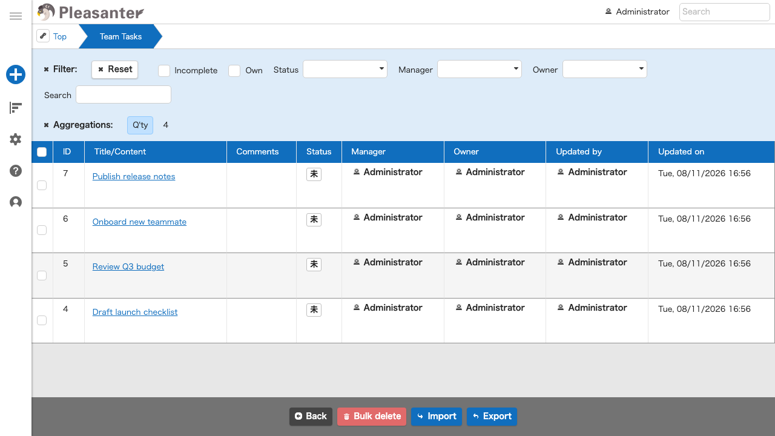Check the row for Draft launch checklist
The height and width of the screenshot is (436, 775).
click(42, 320)
